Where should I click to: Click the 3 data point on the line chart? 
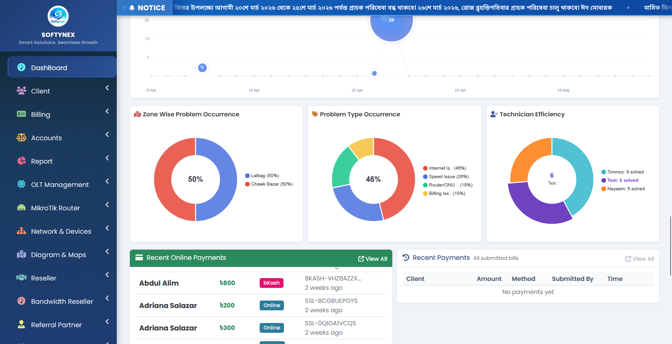tap(202, 67)
